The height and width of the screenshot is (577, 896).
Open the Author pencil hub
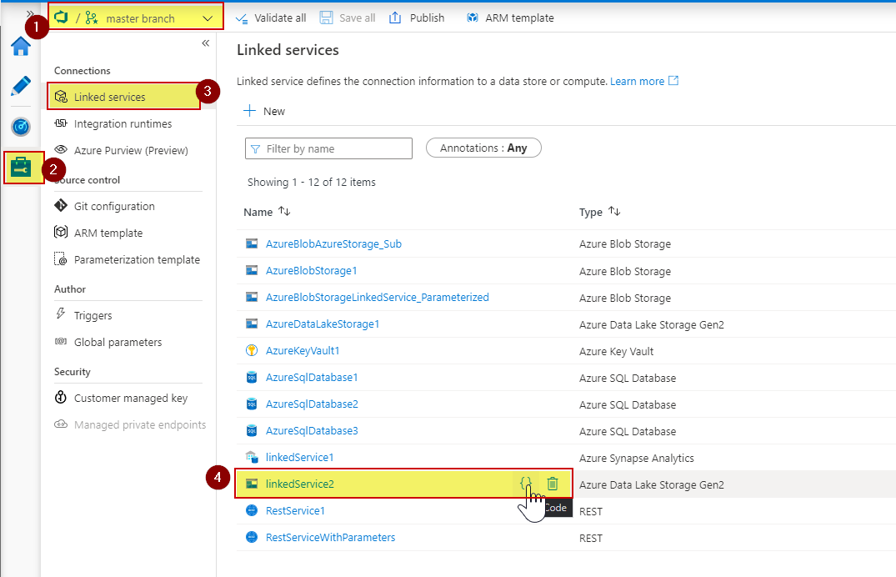21,87
